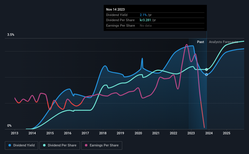The width and height of the screenshot is (249, 154).
Task: Toggle the Dividend Per Share legend button
Action: 60,146
